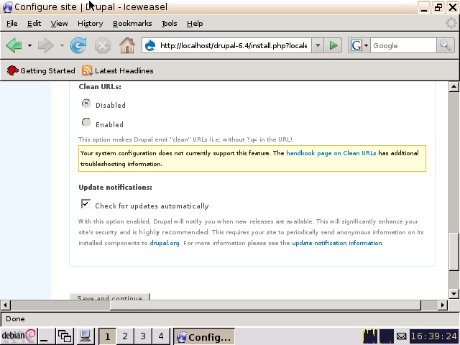This screenshot has width=460, height=345.
Task: Click the Clean URLs heading text
Action: coord(100,86)
